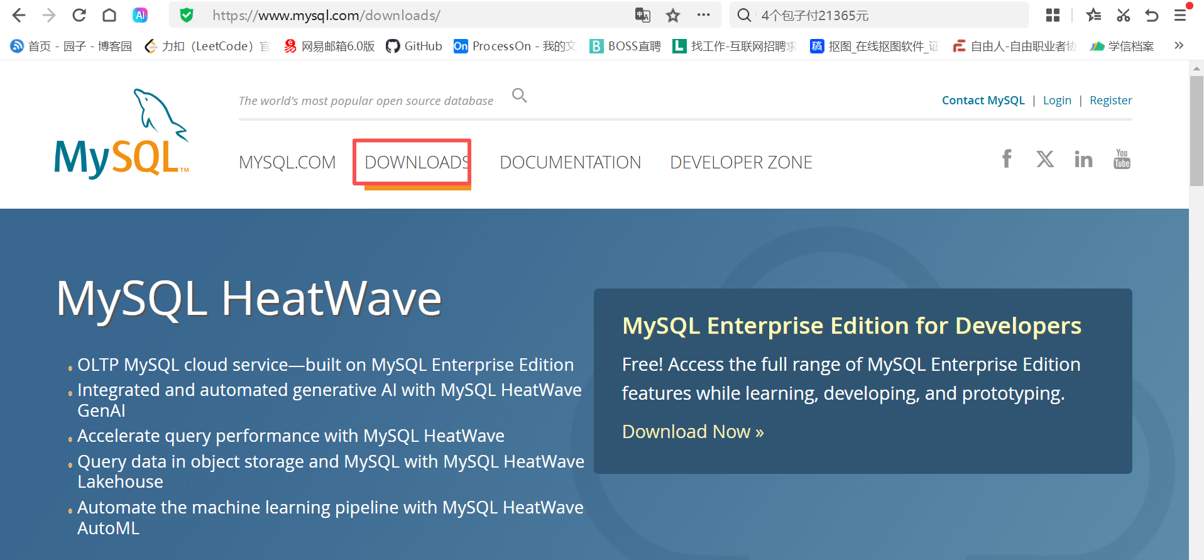Open the GitHub bookmark
Screen dimensions: 1204x560
[x=414, y=46]
